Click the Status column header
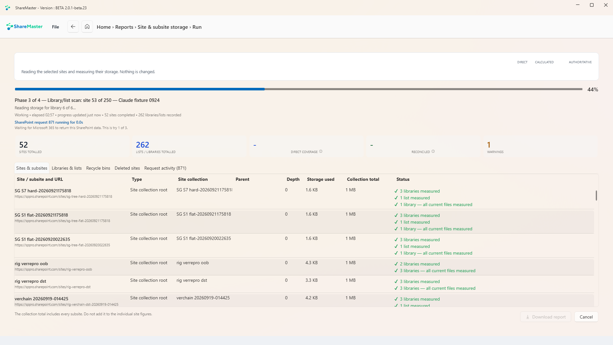The width and height of the screenshot is (613, 345). 403,179
